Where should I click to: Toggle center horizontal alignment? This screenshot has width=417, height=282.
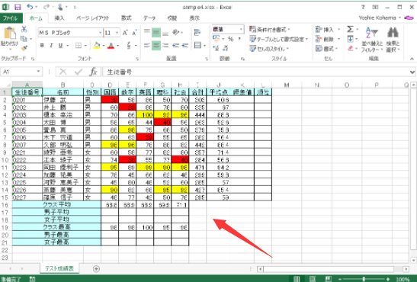(156, 46)
